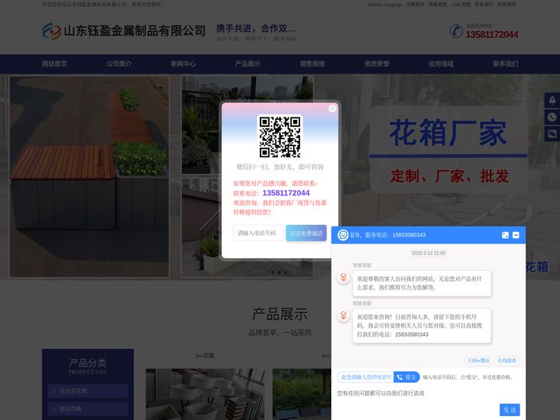Image resolution: width=560 pixels, height=420 pixels.
Task: Click the banner next arrow on right edge
Action: pos(551,181)
